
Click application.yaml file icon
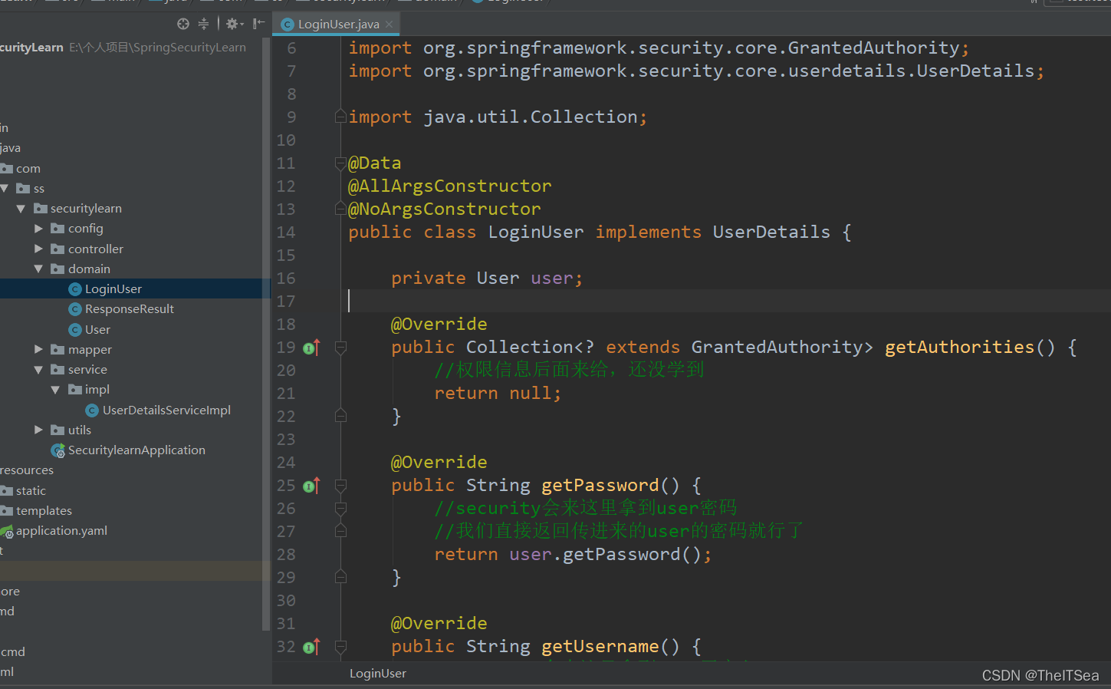tap(7, 531)
